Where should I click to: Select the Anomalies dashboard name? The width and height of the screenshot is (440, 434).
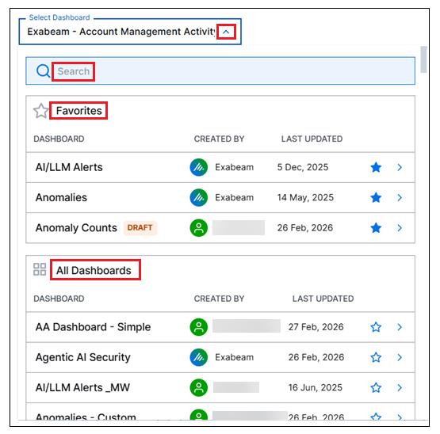click(61, 198)
